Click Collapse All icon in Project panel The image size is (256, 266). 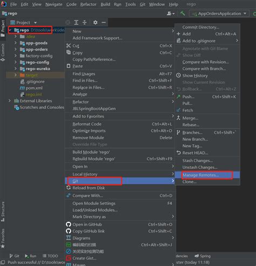click(x=84, y=23)
